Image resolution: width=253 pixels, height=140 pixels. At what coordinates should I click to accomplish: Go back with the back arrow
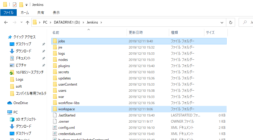click(6, 22)
